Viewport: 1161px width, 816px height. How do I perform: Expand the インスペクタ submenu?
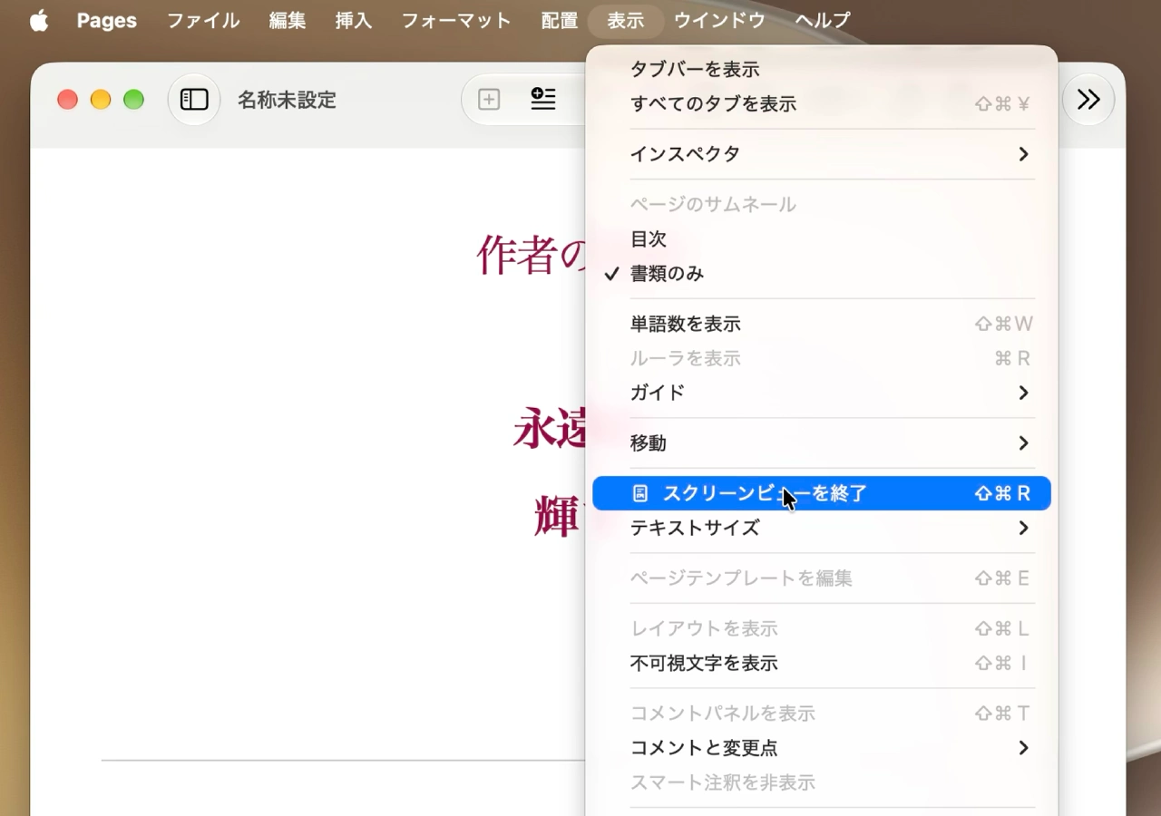(822, 154)
